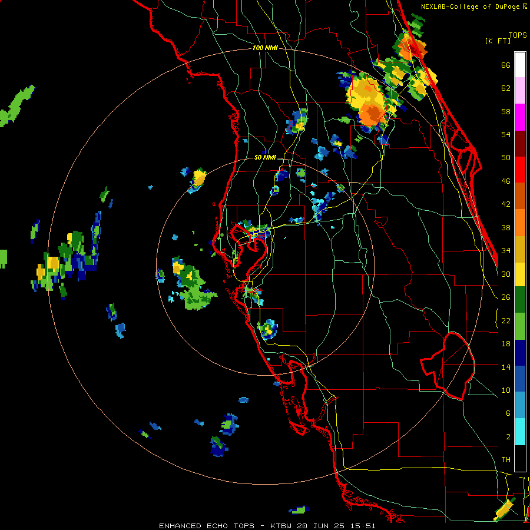Image resolution: width=530 pixels, height=530 pixels.
Task: Click the 66 legend value
Action: point(506,65)
